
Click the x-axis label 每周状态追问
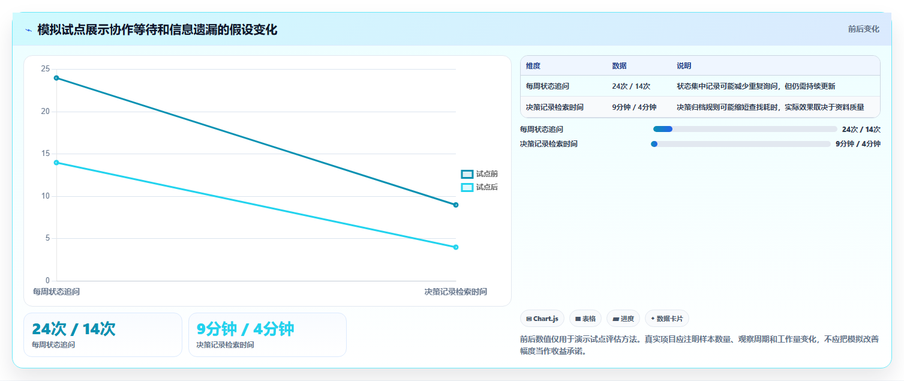click(56, 292)
